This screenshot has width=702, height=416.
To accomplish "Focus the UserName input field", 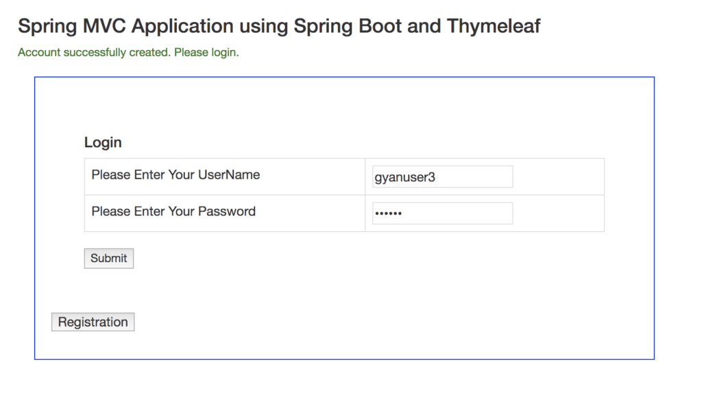I will click(x=442, y=177).
